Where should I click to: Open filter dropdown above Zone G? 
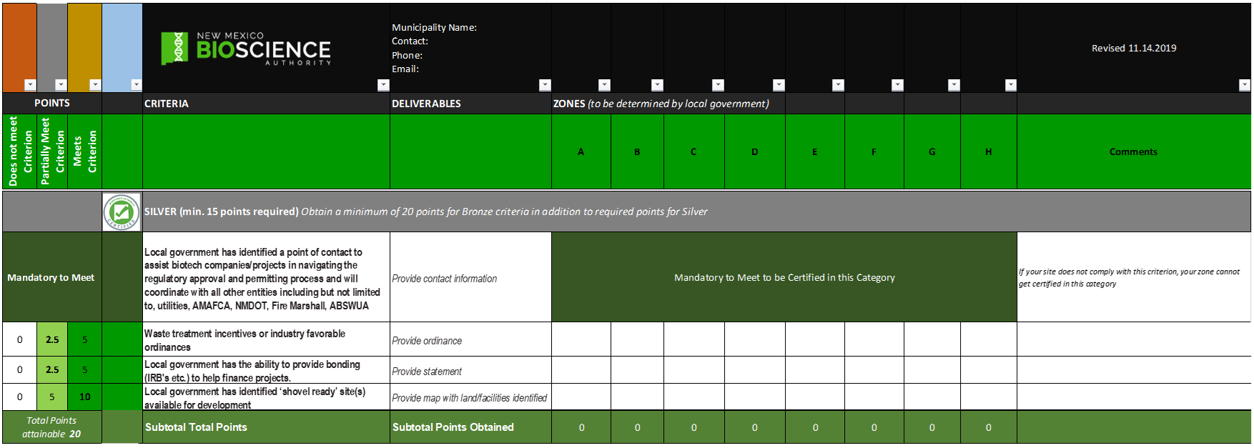click(954, 85)
